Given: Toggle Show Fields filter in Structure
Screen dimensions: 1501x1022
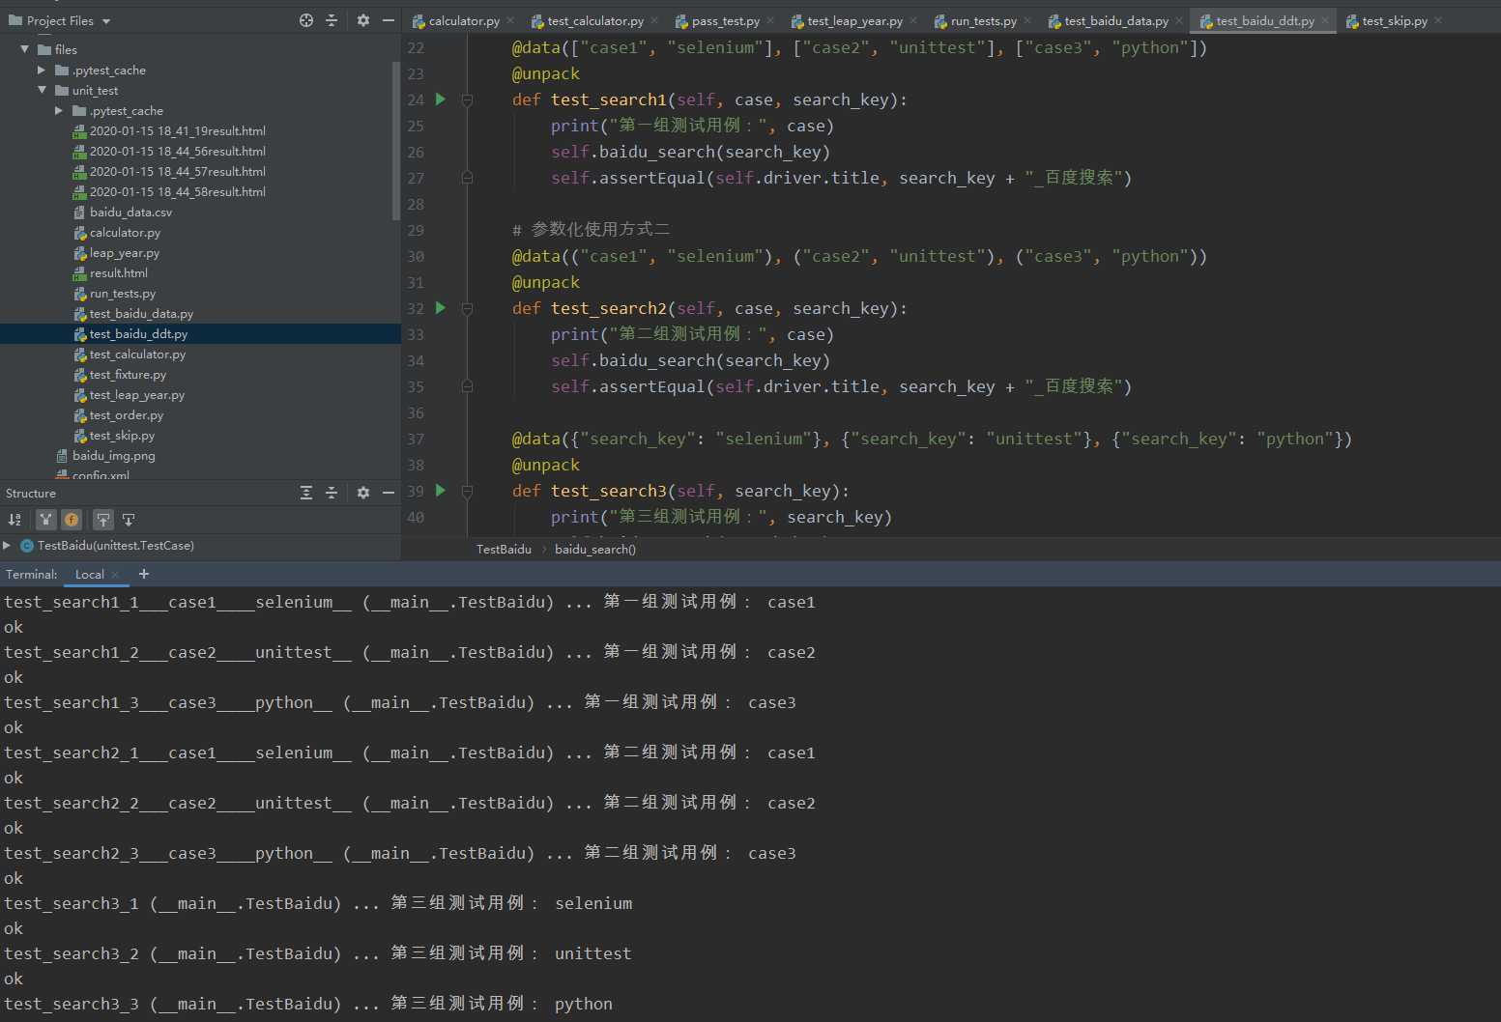Looking at the screenshot, I should (x=72, y=520).
